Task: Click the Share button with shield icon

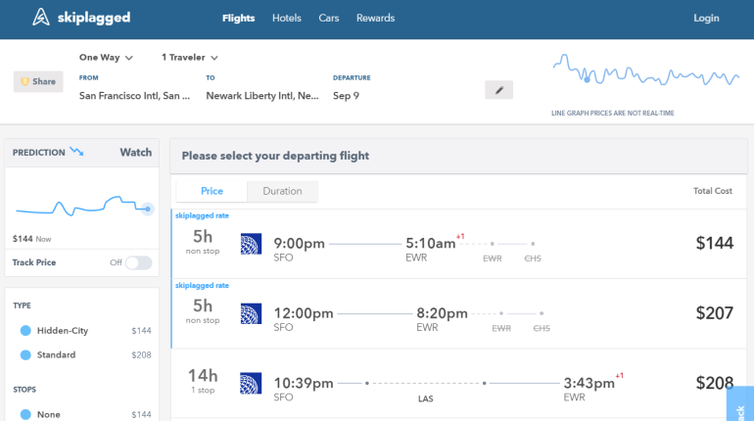Action: (x=38, y=81)
